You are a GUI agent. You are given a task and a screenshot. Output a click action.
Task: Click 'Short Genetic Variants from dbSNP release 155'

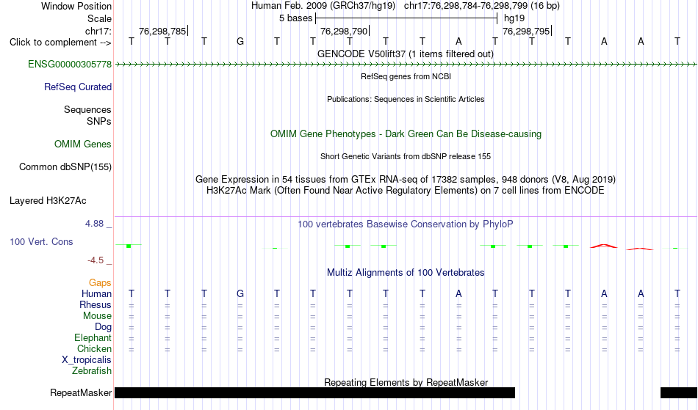point(406,156)
